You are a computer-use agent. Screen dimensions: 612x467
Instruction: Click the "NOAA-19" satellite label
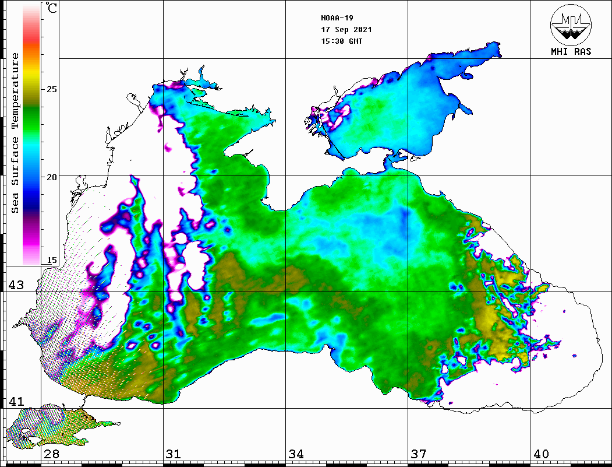click(337, 18)
